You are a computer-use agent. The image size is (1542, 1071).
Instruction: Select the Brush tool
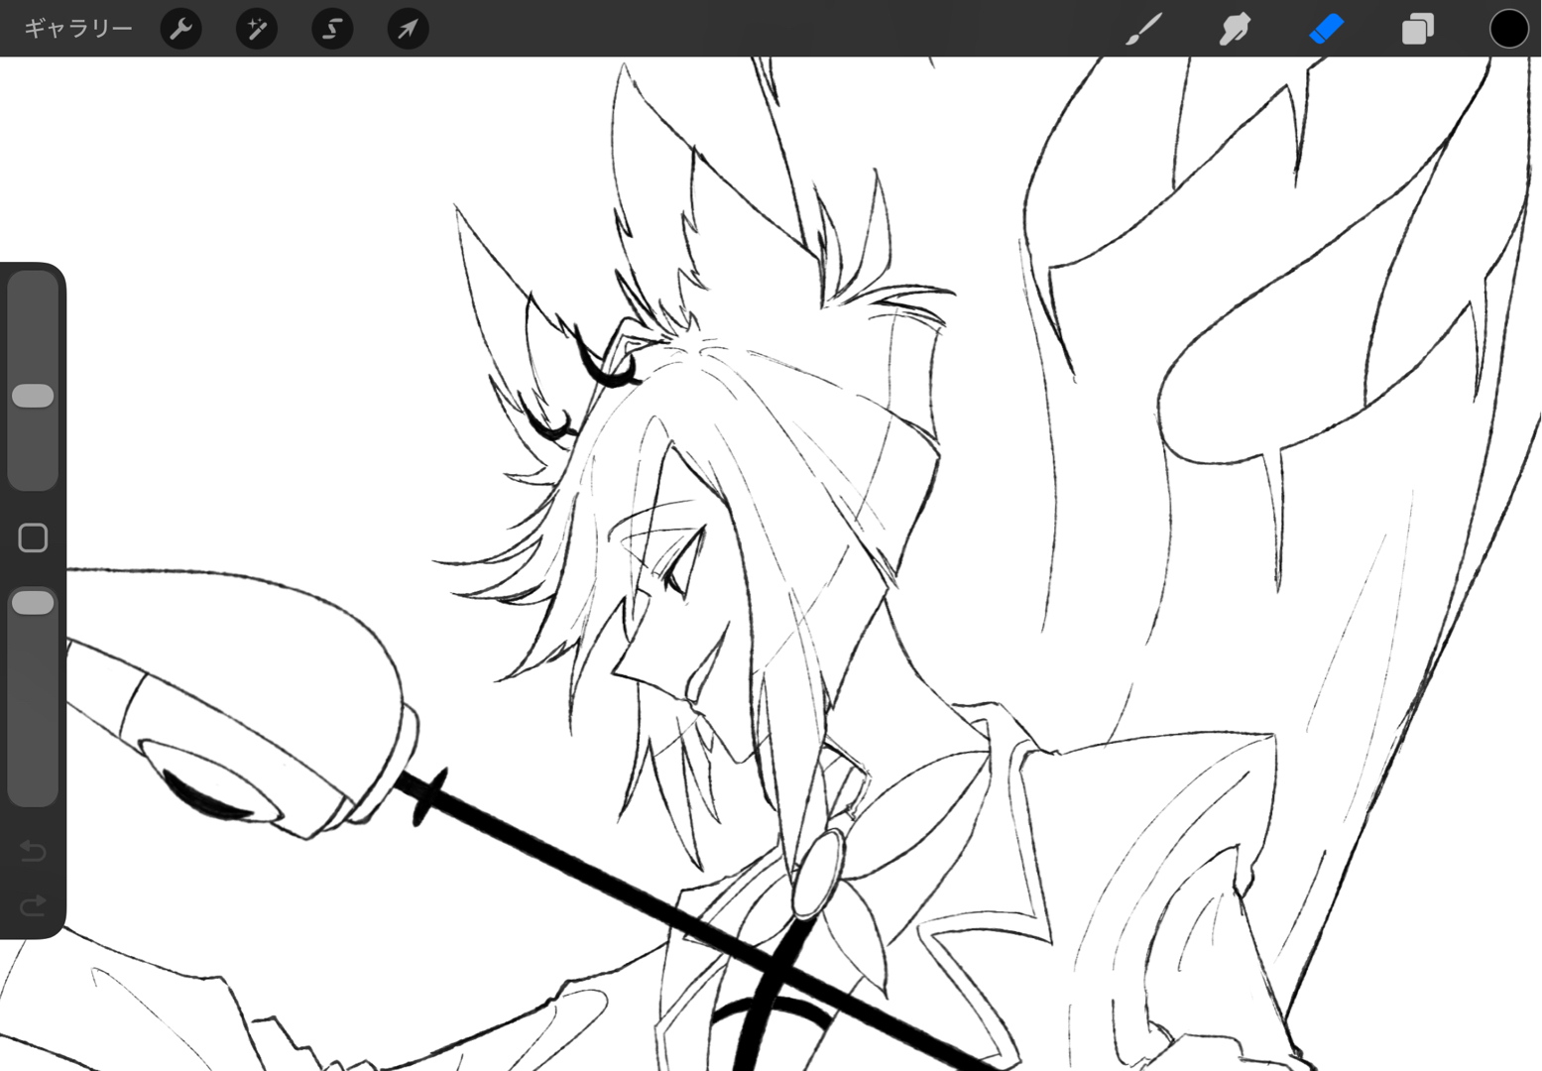pyautogui.click(x=1143, y=29)
